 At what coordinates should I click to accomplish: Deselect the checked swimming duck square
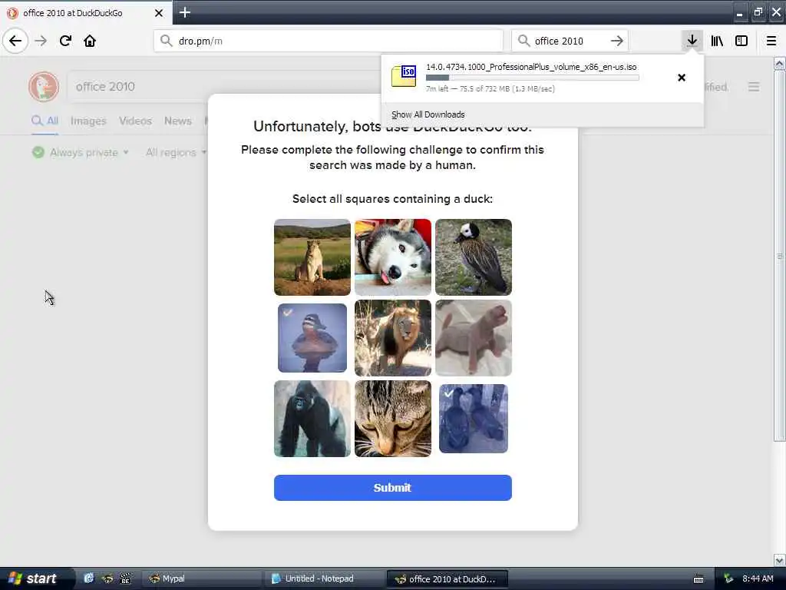312,338
